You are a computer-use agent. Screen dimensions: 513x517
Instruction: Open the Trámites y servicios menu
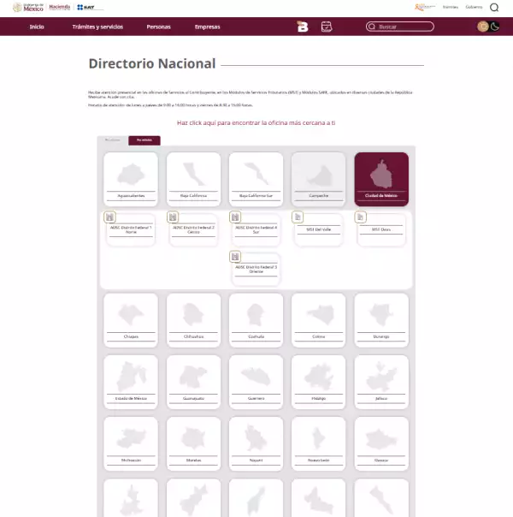pyautogui.click(x=97, y=27)
